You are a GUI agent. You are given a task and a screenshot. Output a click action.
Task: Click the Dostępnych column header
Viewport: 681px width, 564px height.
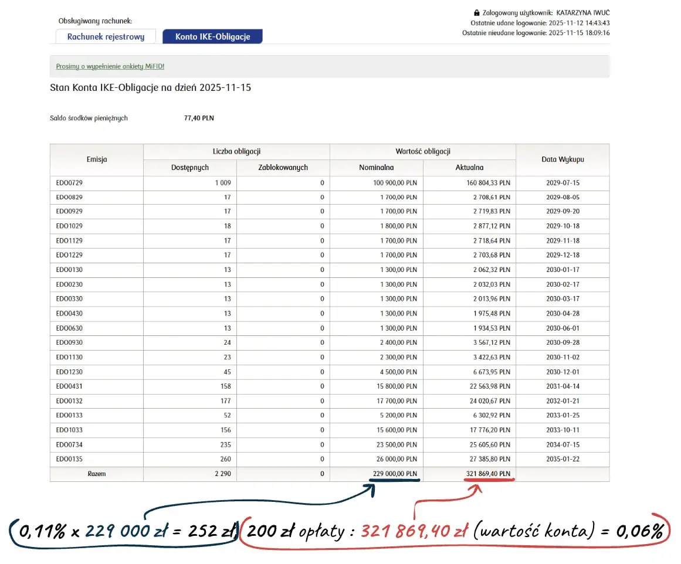click(189, 168)
